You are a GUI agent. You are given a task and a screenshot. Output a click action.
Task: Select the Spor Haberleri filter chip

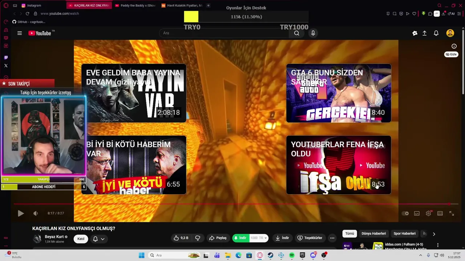pyautogui.click(x=404, y=233)
